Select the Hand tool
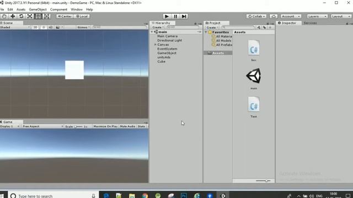This screenshot has width=353, height=198. pyautogui.click(x=4, y=16)
